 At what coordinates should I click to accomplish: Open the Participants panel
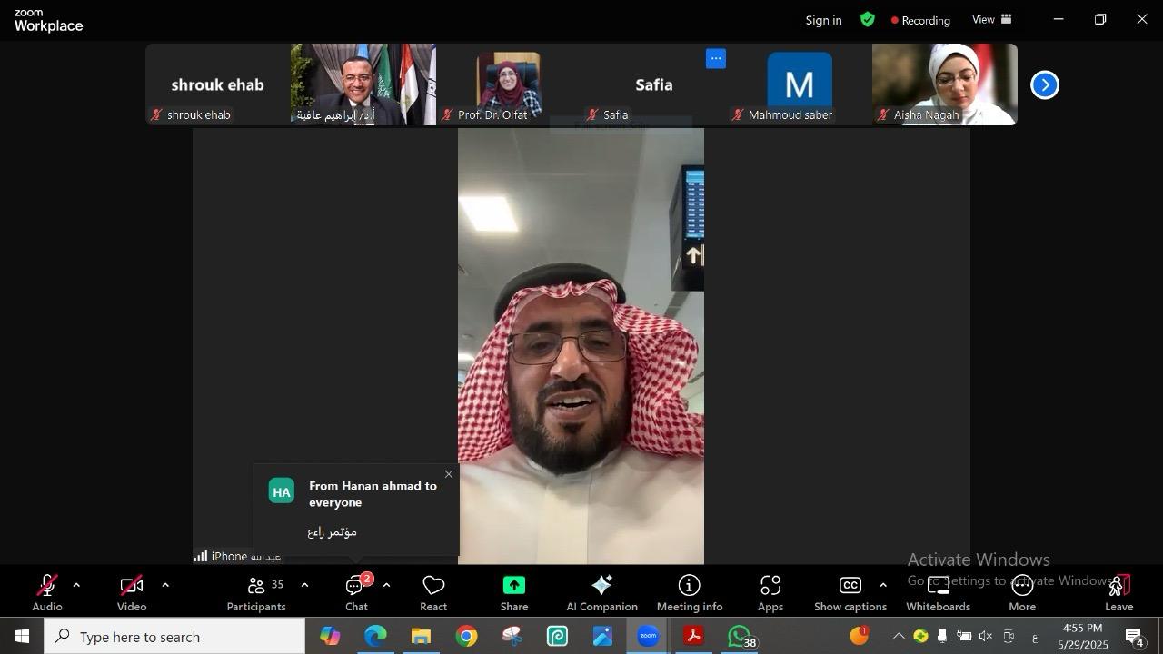click(256, 592)
